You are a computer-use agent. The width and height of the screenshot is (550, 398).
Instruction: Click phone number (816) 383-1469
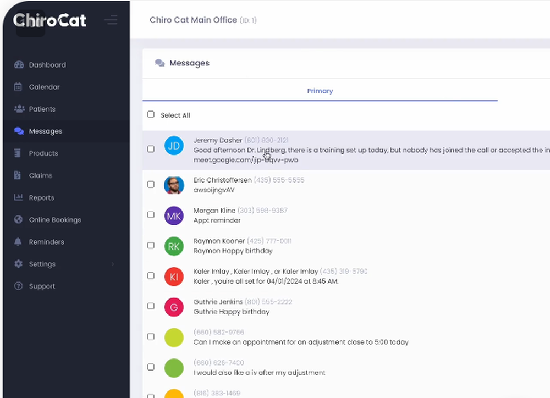217,393
